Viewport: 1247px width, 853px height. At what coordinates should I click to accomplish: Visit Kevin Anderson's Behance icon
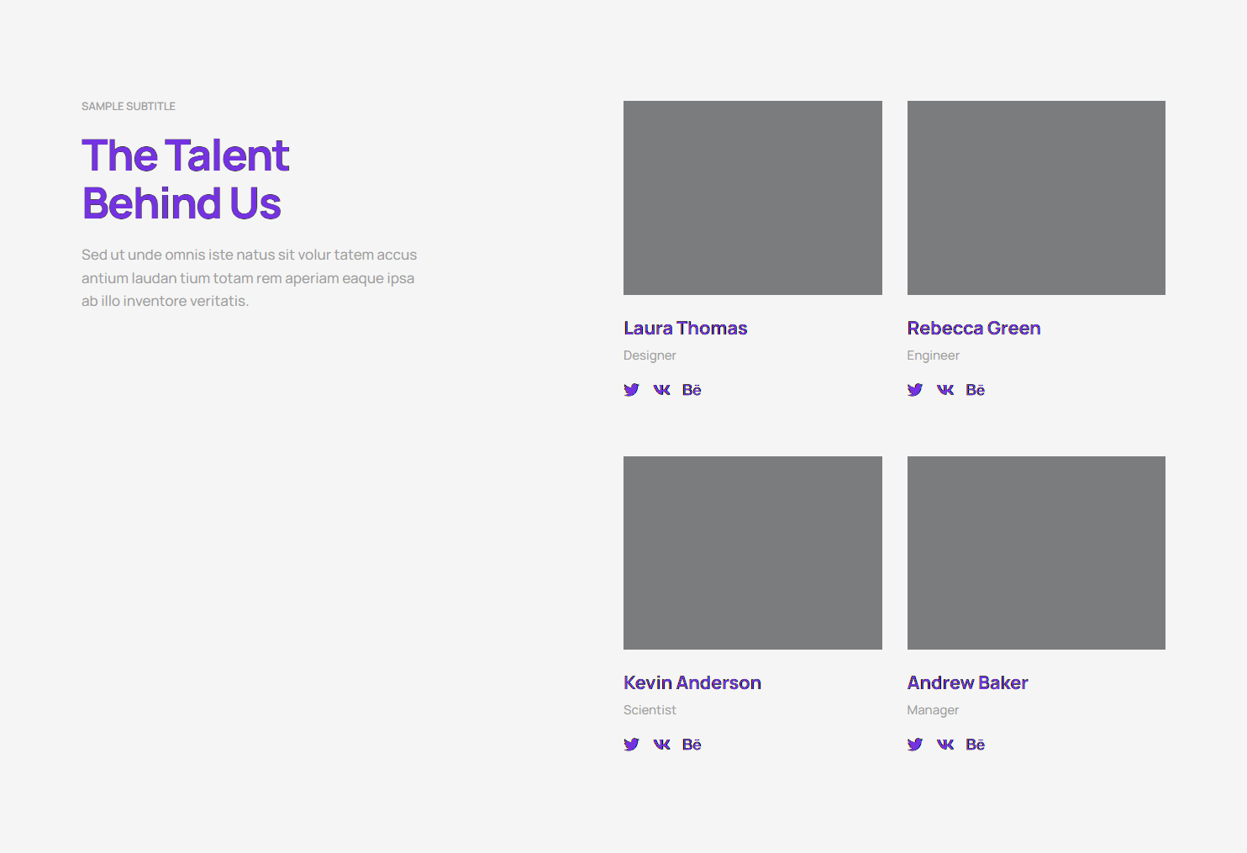(x=692, y=745)
